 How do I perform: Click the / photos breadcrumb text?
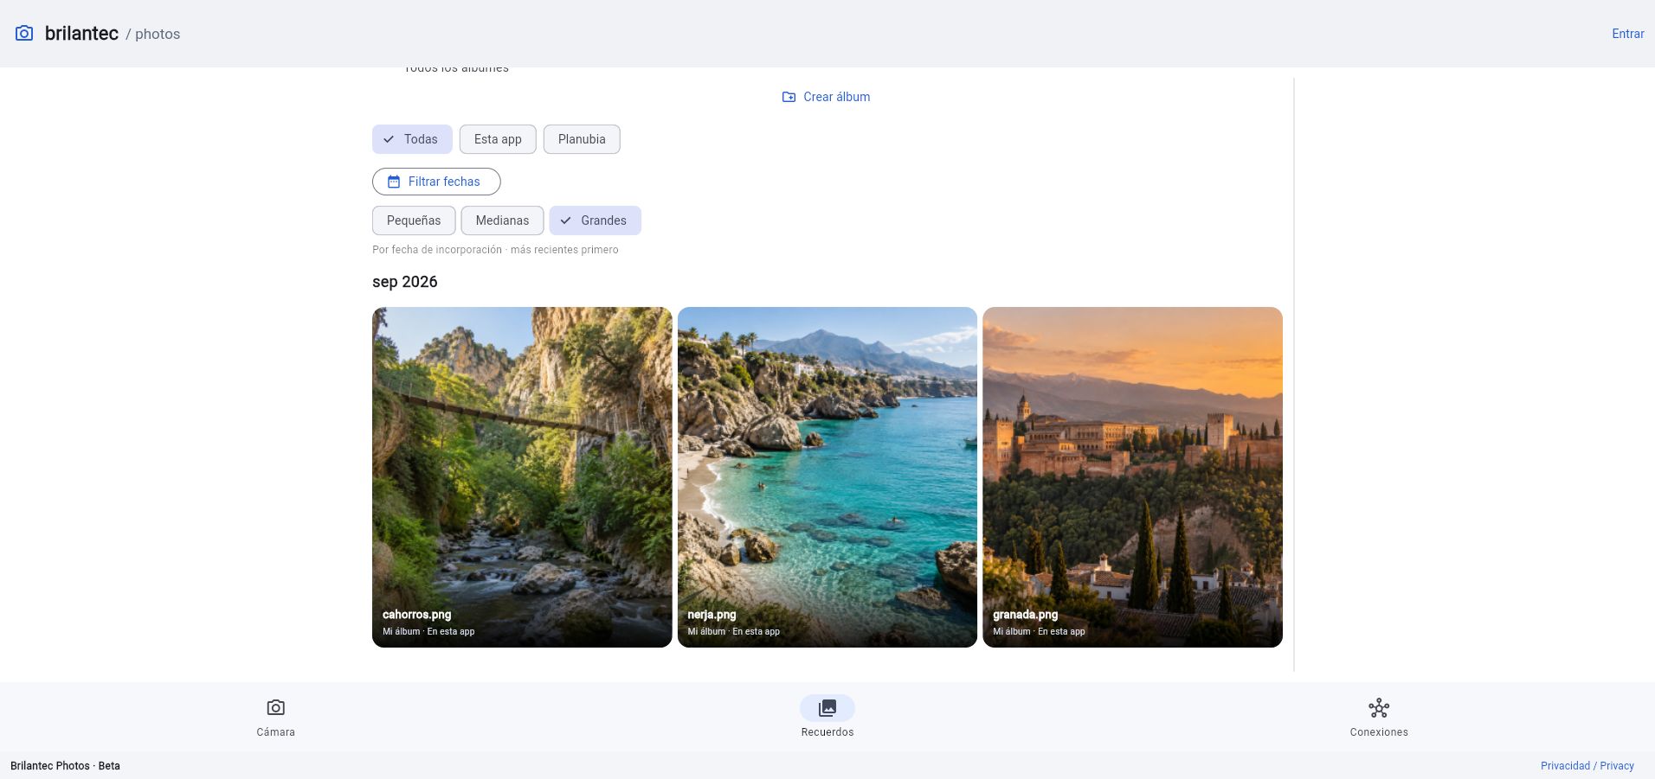click(153, 34)
